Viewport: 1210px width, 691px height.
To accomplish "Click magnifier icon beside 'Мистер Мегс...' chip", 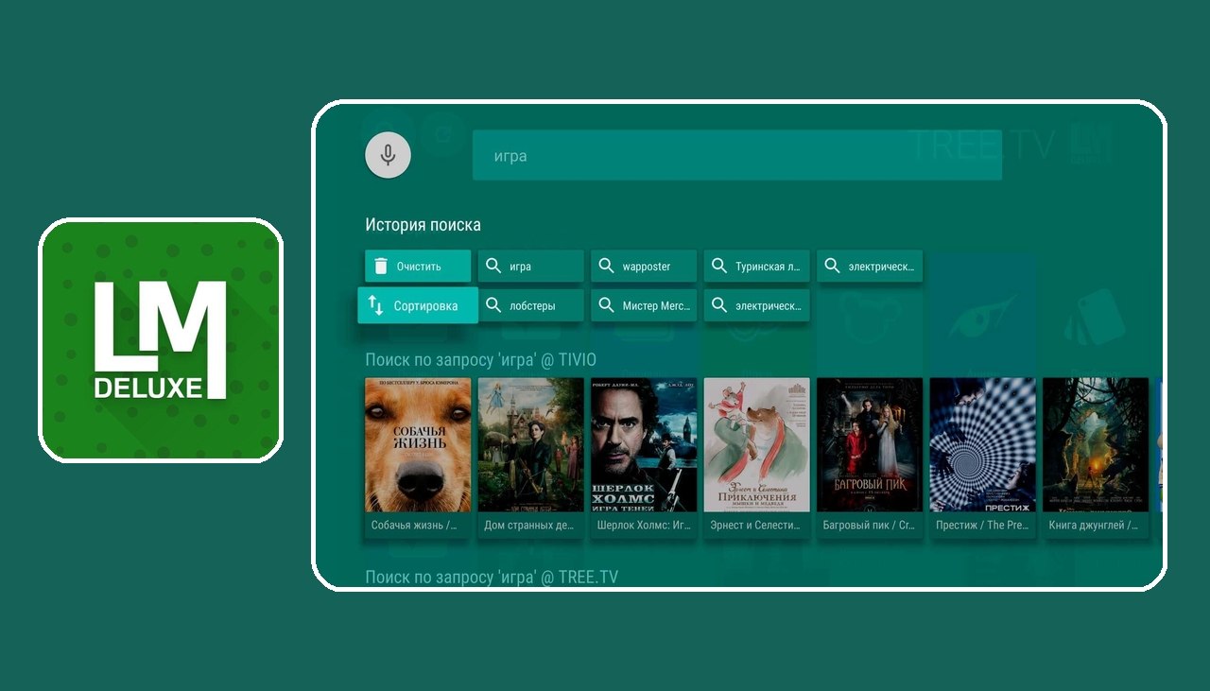I will pos(607,305).
